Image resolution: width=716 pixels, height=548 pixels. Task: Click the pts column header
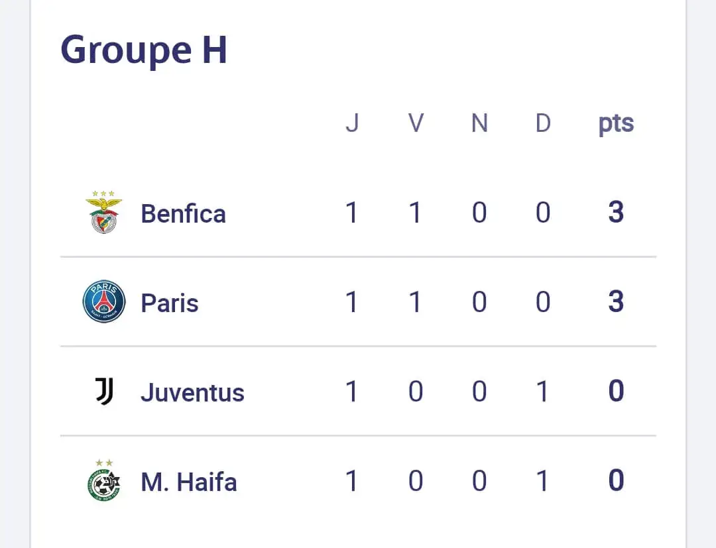[616, 124]
